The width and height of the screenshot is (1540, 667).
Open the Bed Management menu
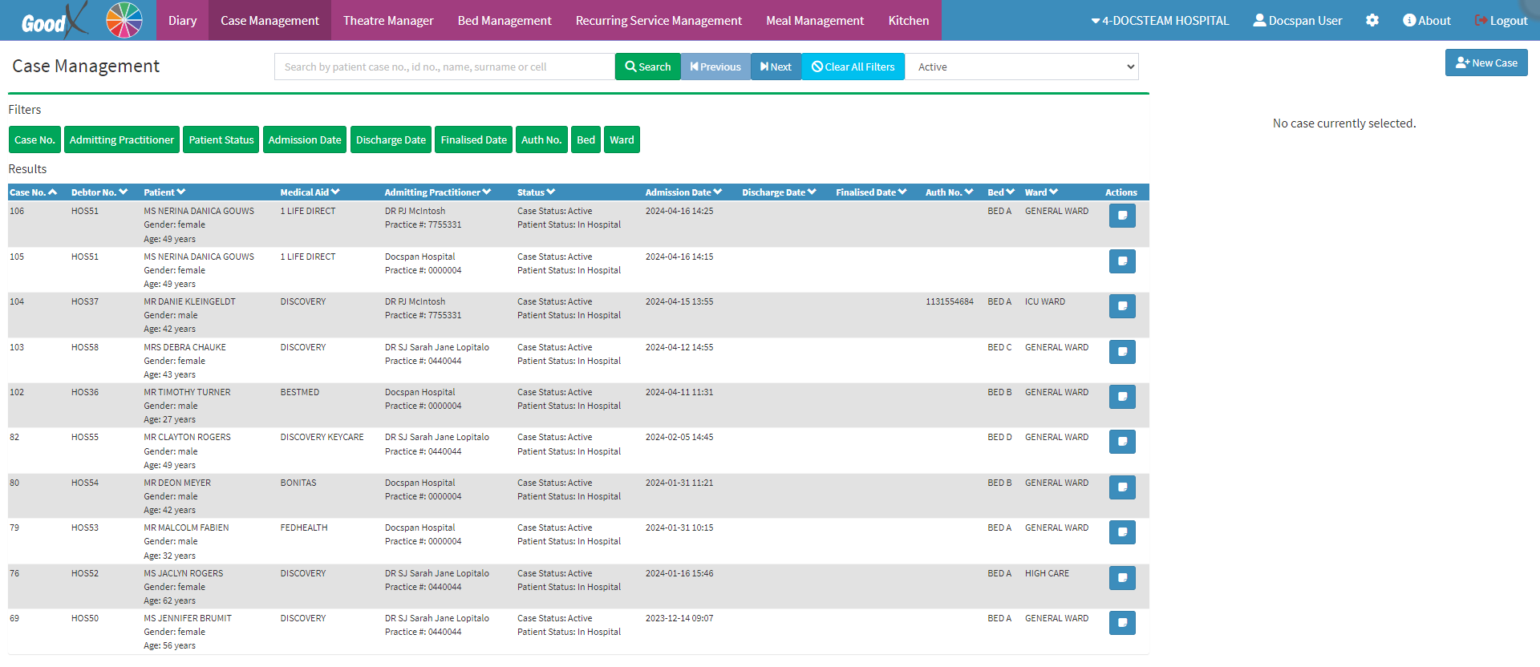coord(505,21)
